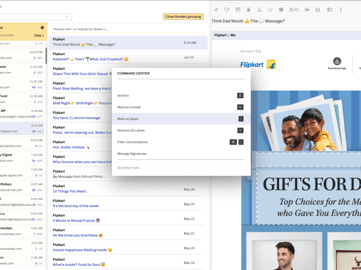Click the Download App icon in the email

[x=337, y=61]
